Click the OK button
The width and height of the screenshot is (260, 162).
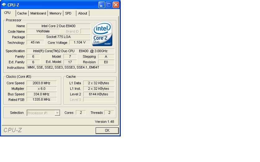[x=107, y=131]
